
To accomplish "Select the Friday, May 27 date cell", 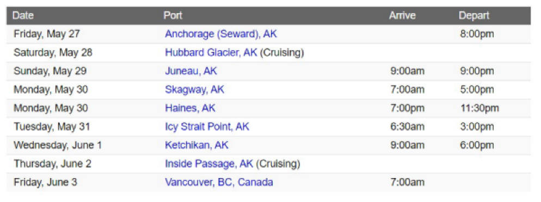I will [x=47, y=34].
